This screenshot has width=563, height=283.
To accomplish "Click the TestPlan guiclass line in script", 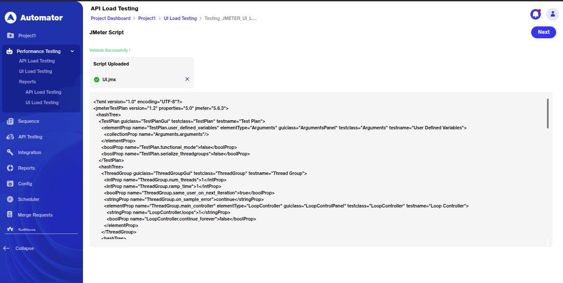I will pos(182,122).
